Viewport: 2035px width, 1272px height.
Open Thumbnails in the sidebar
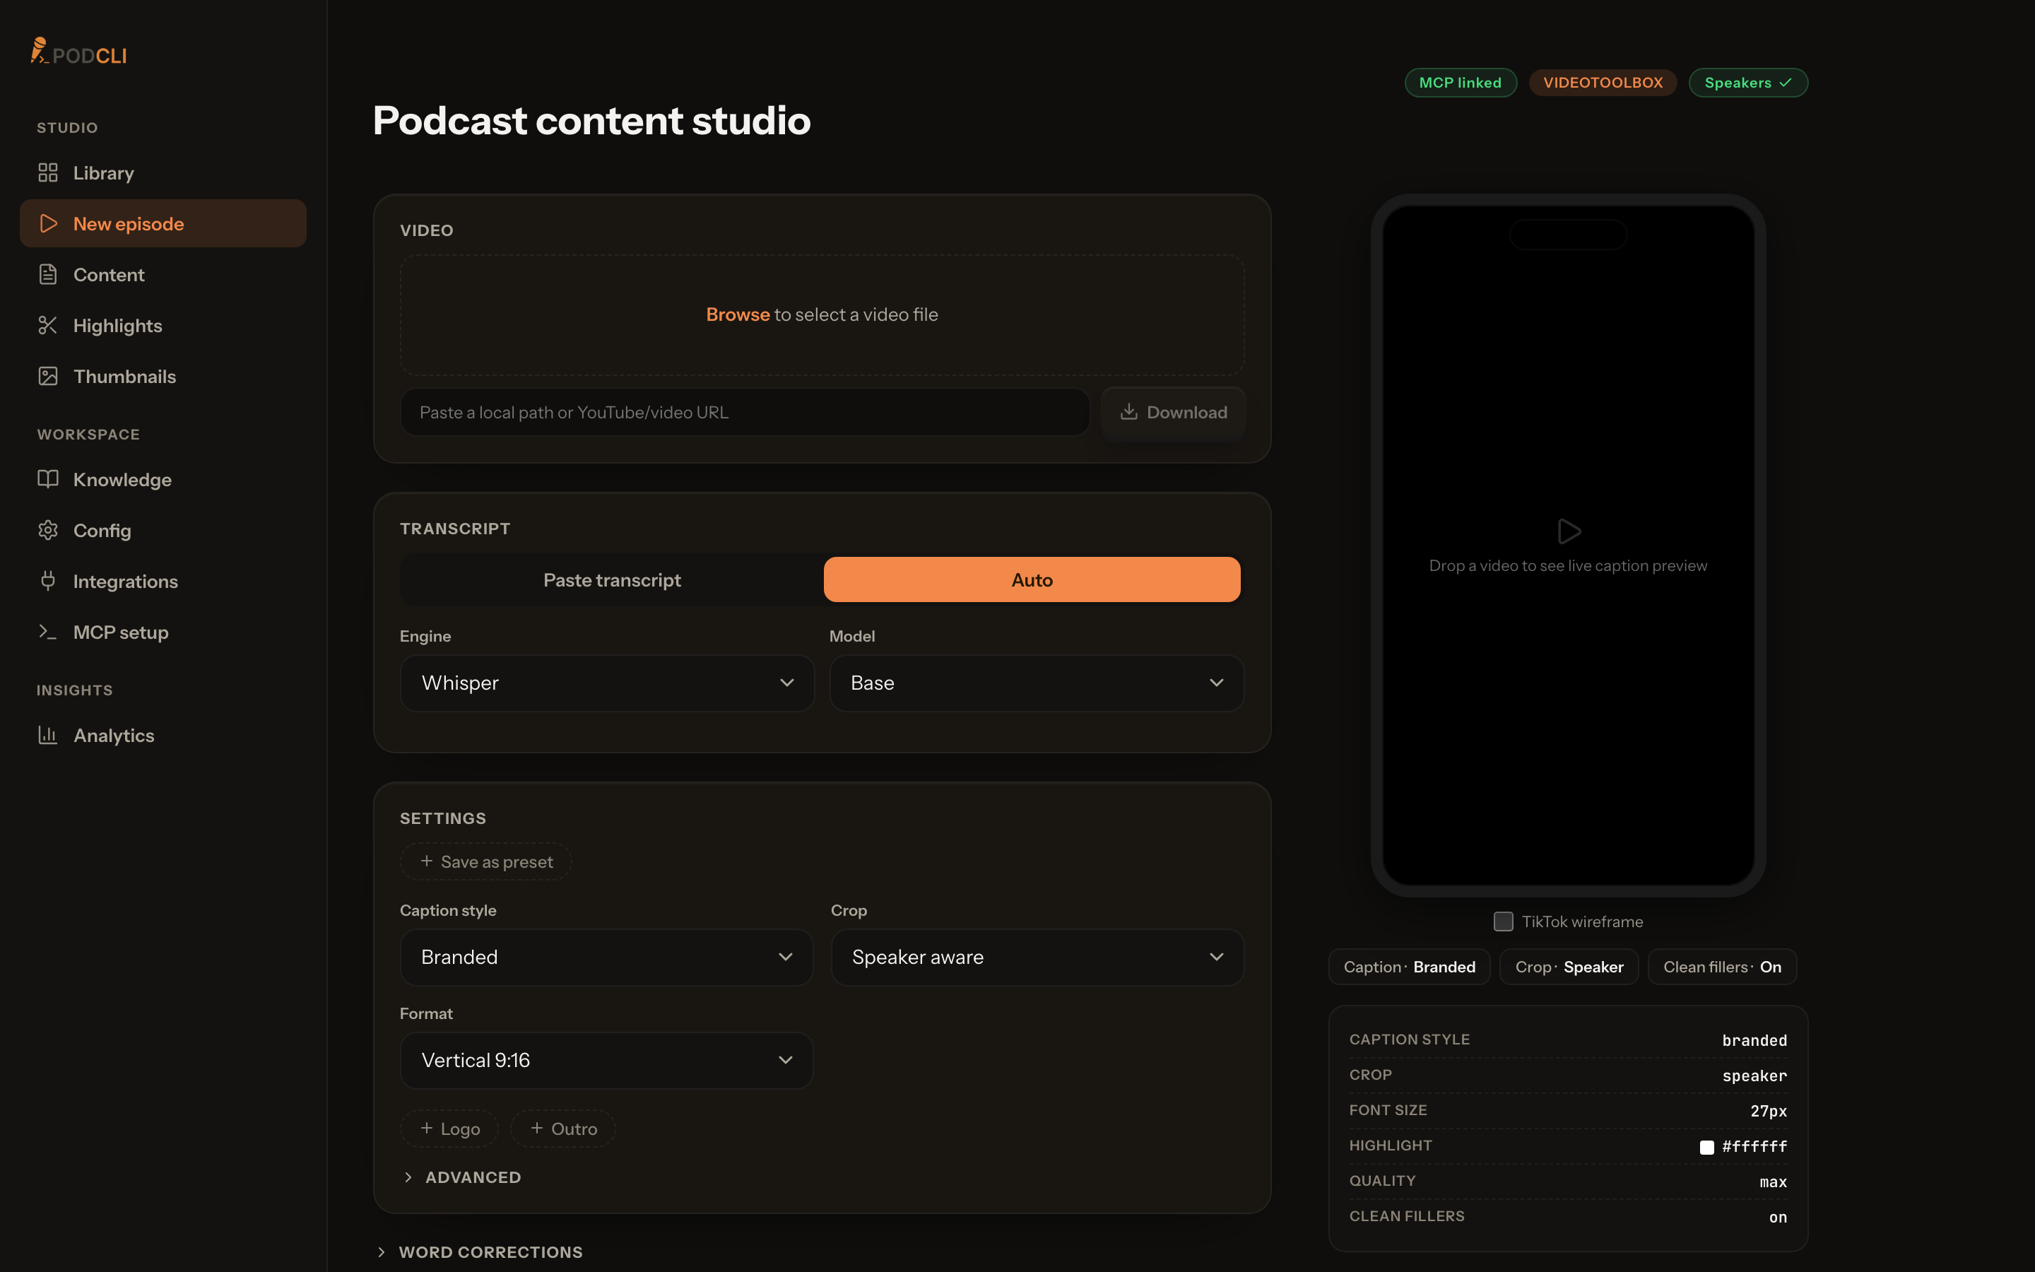pyautogui.click(x=163, y=376)
